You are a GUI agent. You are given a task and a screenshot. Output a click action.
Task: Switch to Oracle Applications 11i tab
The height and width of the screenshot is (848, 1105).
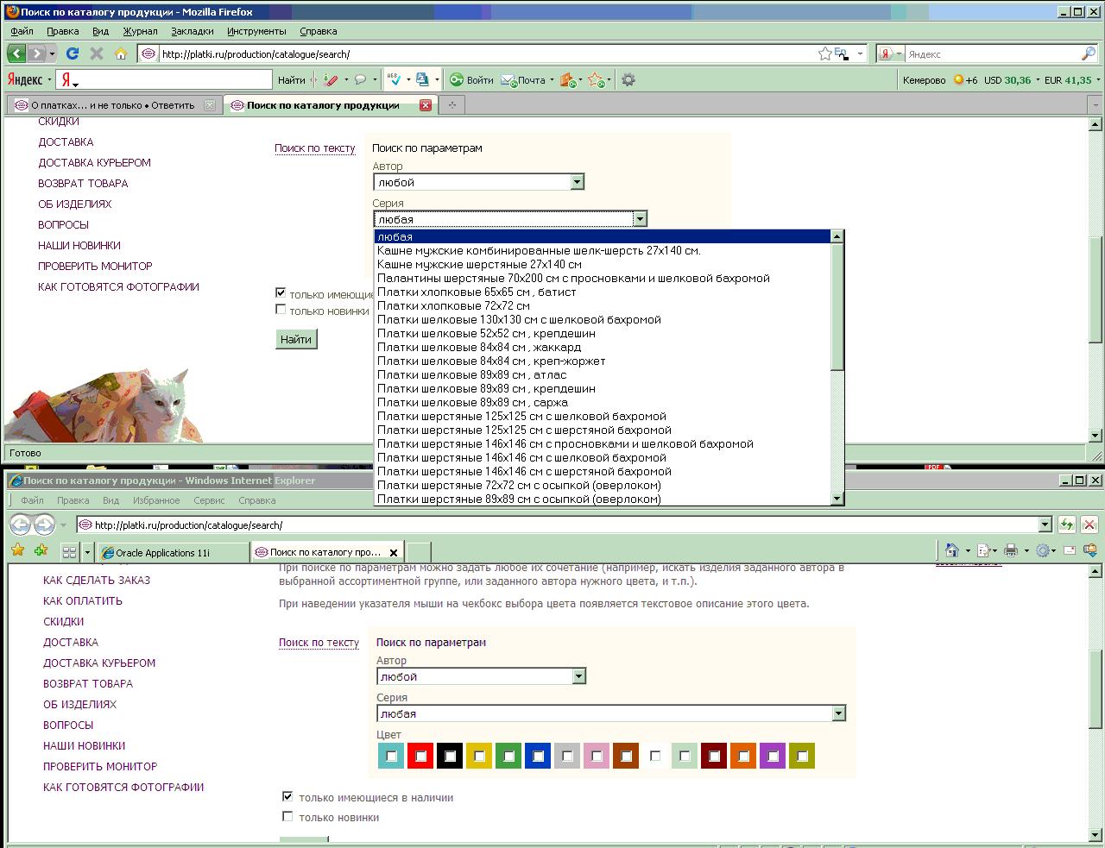162,552
